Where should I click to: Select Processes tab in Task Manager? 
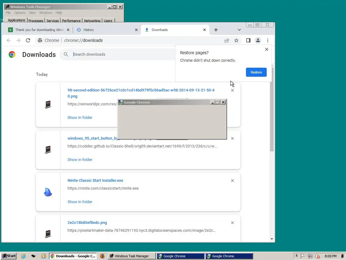36,20
